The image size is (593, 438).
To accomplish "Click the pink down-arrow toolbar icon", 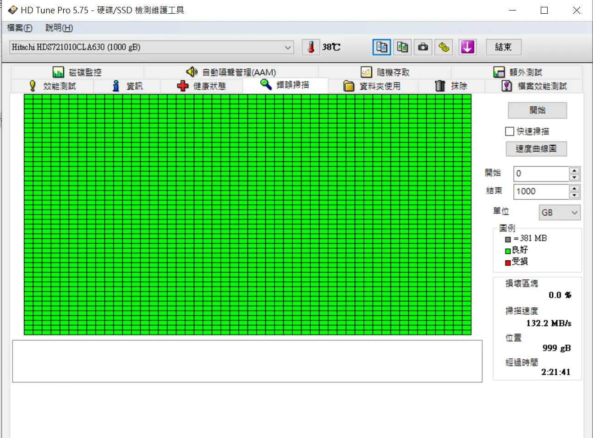I will pyautogui.click(x=467, y=47).
